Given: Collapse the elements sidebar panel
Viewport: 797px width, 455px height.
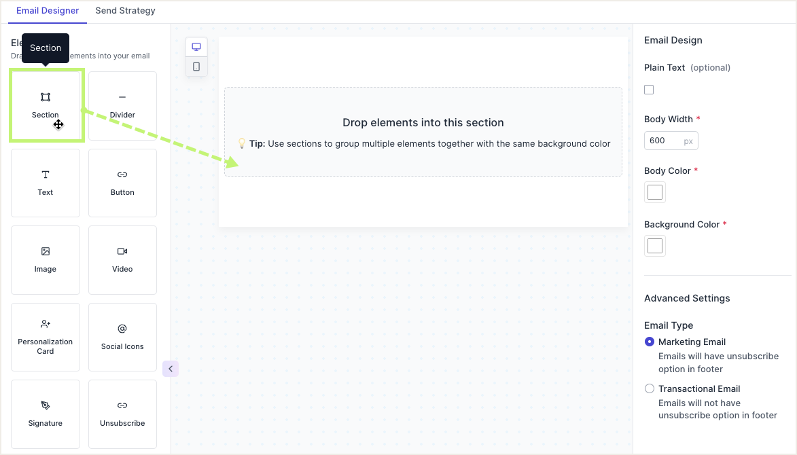Looking at the screenshot, I should 171,369.
